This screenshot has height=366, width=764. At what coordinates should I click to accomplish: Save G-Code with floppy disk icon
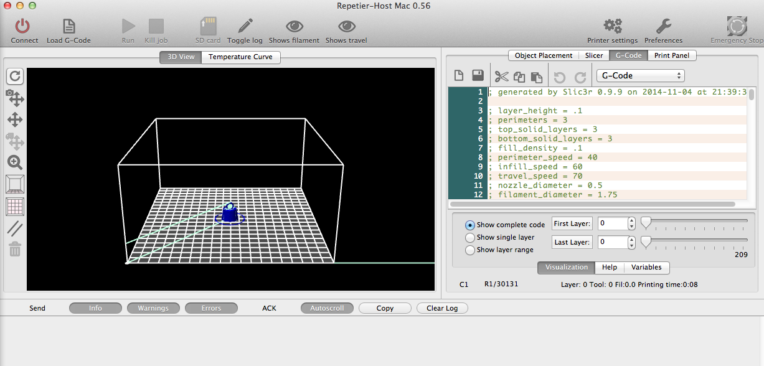(x=478, y=75)
